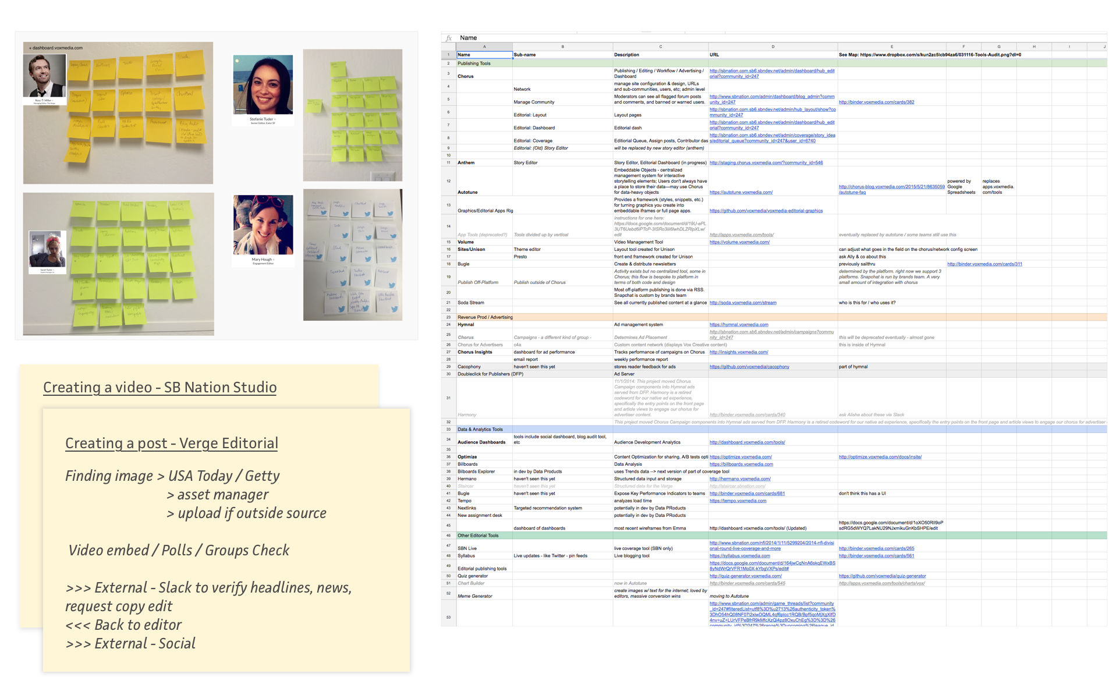The image size is (1120, 695).
Task: Select column D header in spreadsheet
Action: point(772,47)
